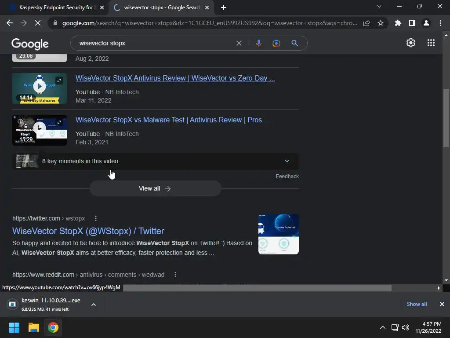The height and width of the screenshot is (338, 450).
Task: Stop loading the page
Action: tap(38, 23)
